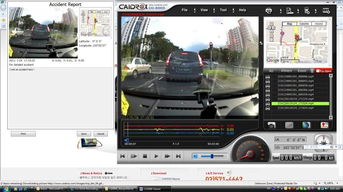Click the file list scroll down arrow
Viewport: 343px width, 192px height.
331,117
